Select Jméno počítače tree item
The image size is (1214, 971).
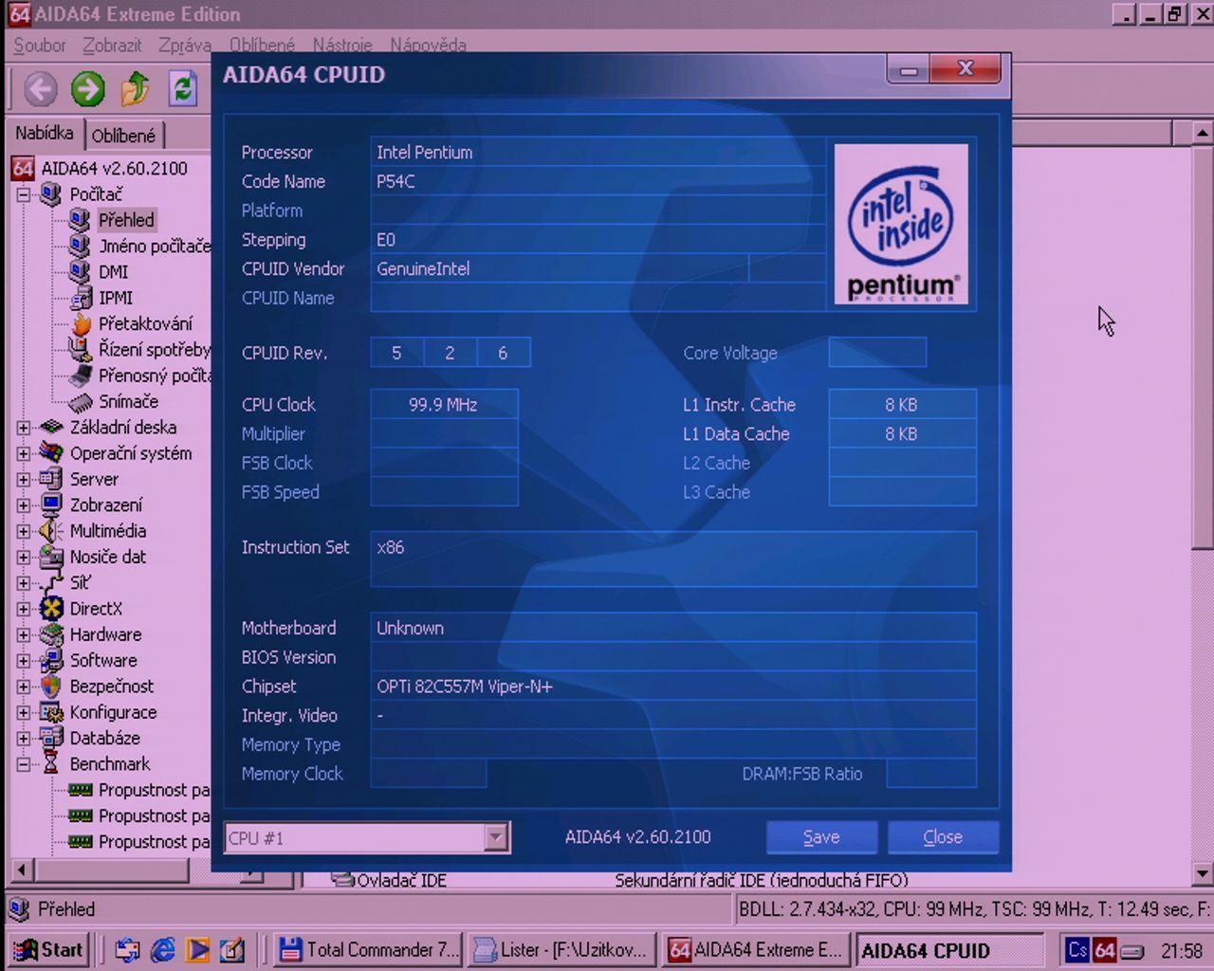pyautogui.click(x=154, y=246)
